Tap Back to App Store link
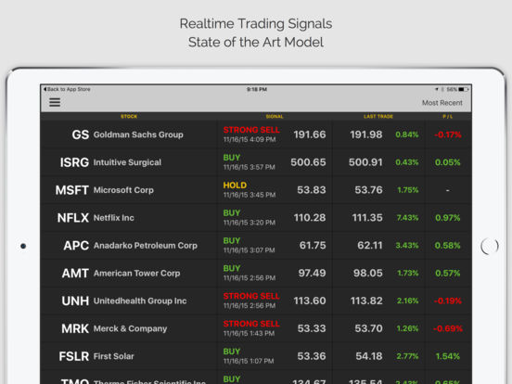The image size is (512, 384). (67, 89)
